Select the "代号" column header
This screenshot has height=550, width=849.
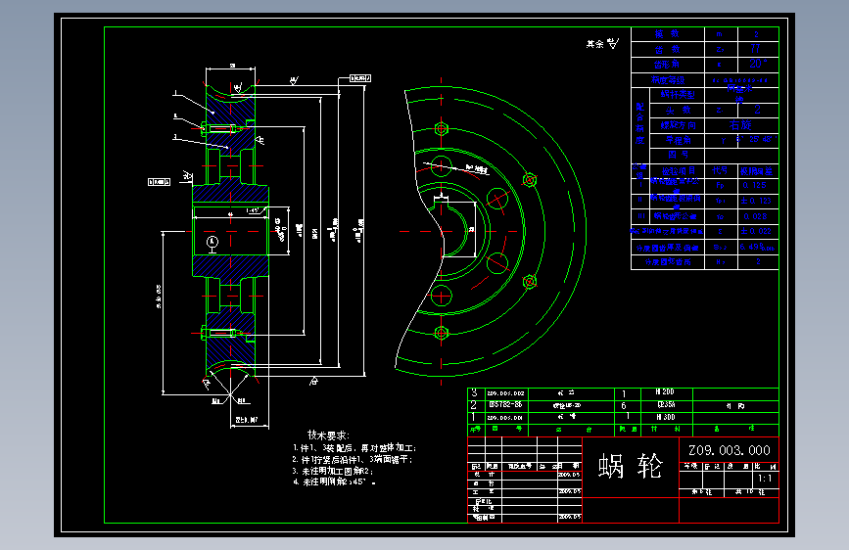tap(720, 170)
